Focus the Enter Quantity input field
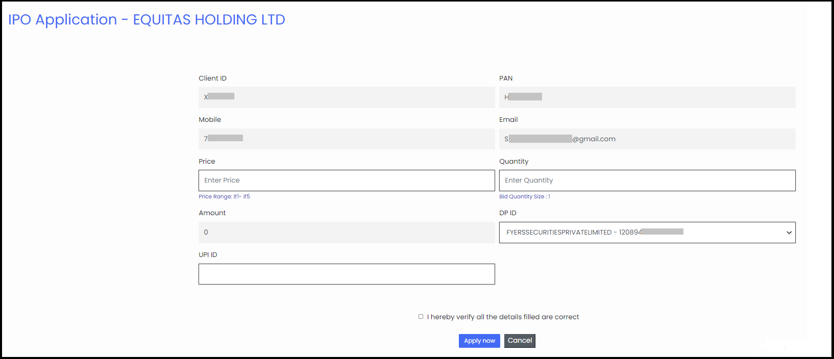The image size is (834, 359). click(647, 181)
